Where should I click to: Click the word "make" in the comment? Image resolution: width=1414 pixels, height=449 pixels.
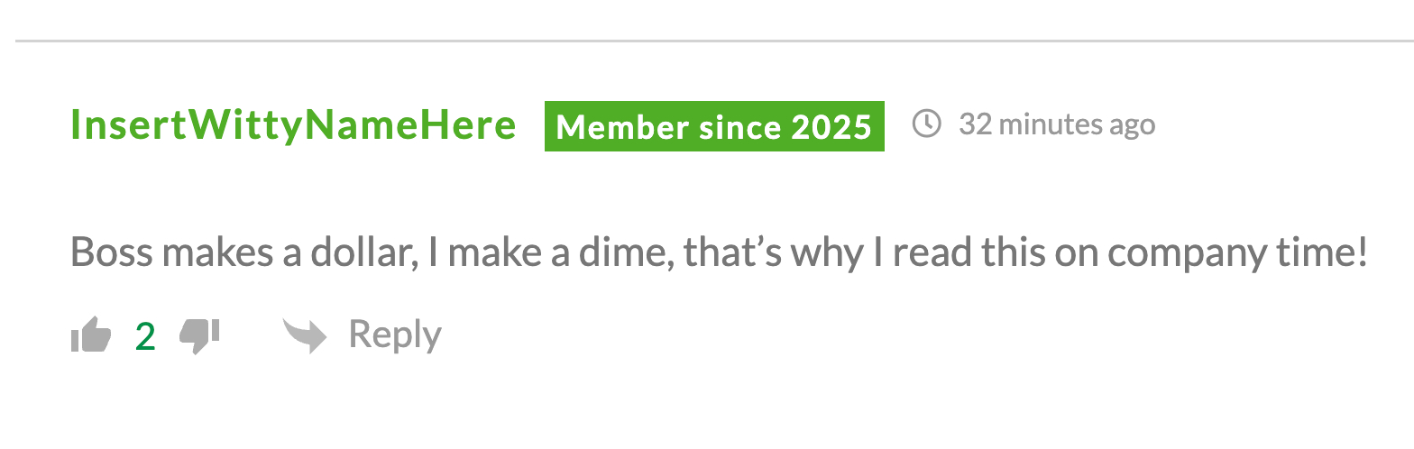click(x=498, y=252)
